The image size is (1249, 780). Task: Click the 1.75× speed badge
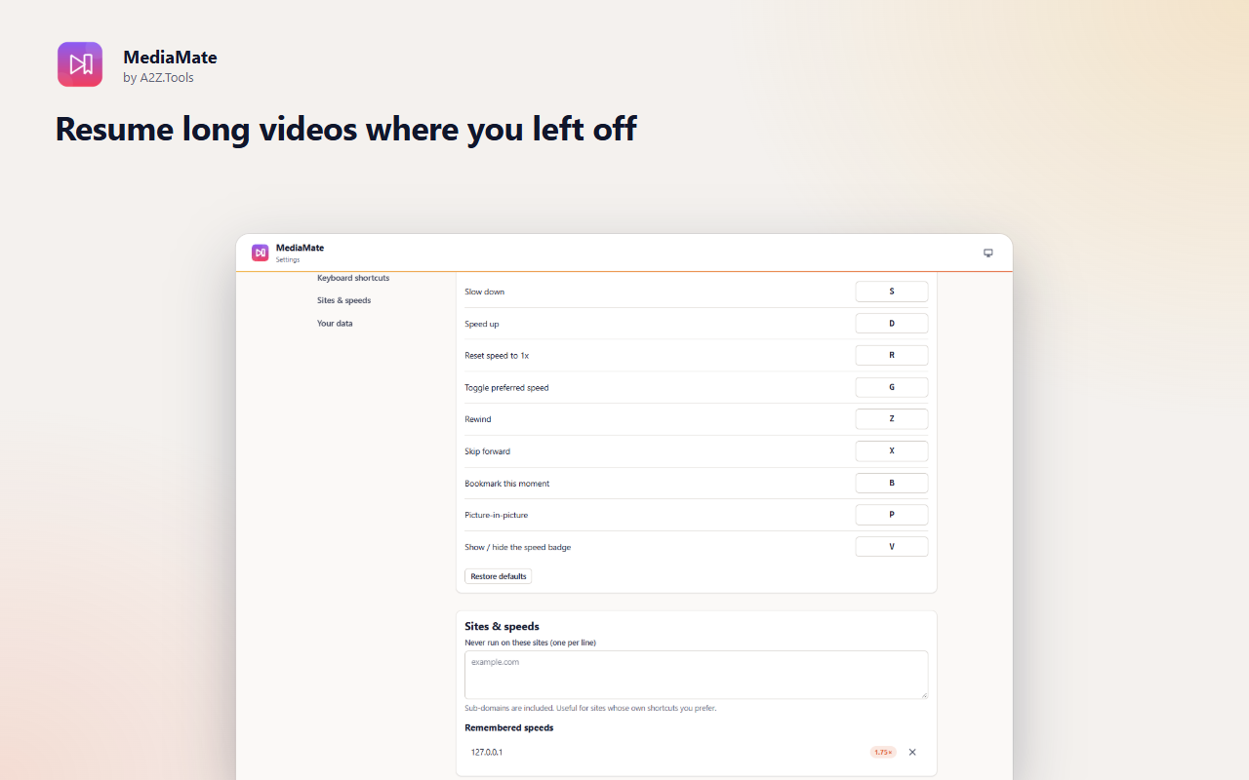883,752
